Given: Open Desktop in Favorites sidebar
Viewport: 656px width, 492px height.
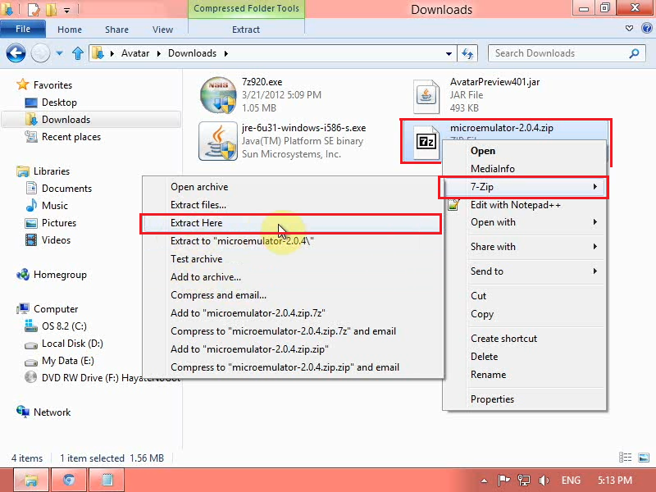Looking at the screenshot, I should coord(59,102).
